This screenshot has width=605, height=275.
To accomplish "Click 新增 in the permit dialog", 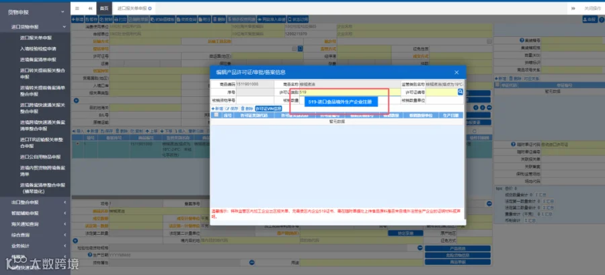I will click(x=217, y=109).
